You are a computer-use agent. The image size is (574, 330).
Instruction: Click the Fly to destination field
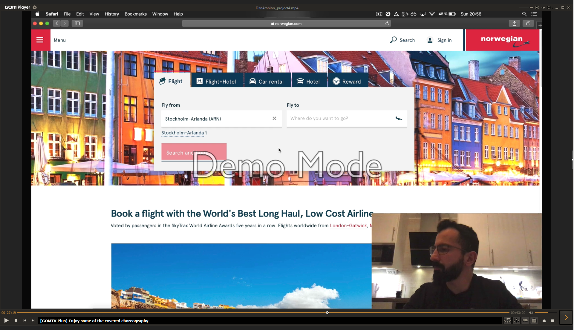tap(341, 119)
